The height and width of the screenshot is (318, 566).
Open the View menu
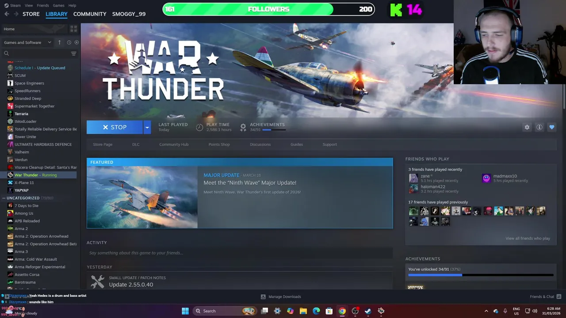[29, 5]
